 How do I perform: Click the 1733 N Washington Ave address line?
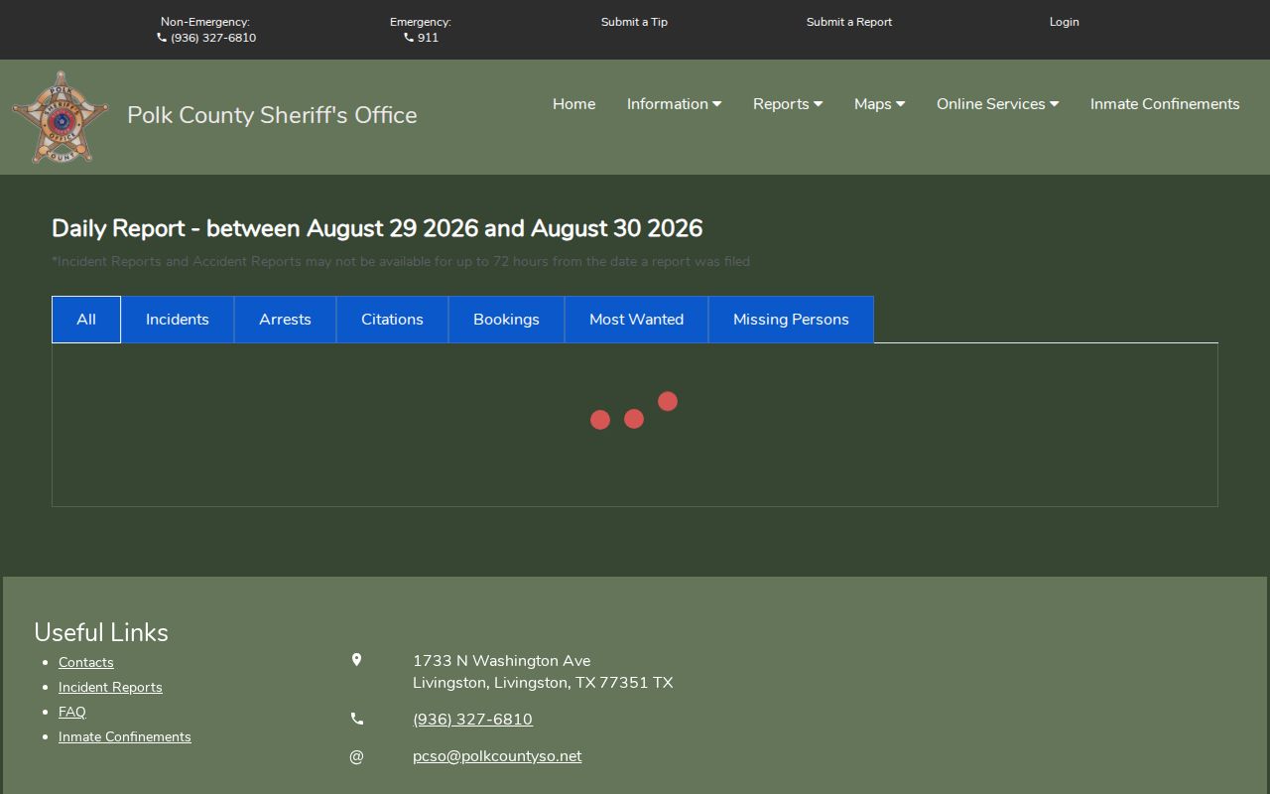pos(502,661)
